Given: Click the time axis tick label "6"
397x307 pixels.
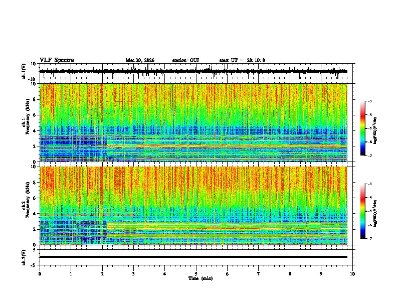Looking at the screenshot, I should coord(228,274).
